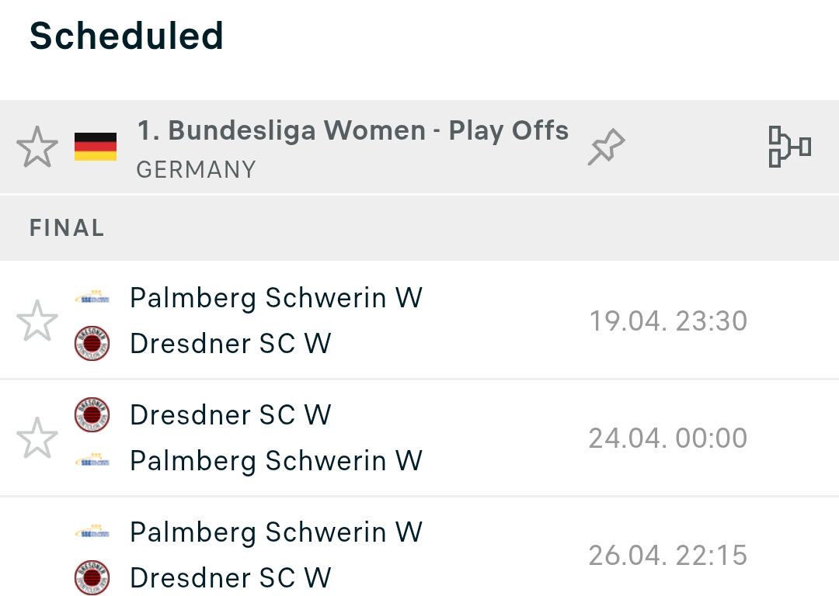Click Palmberg Schwerin logo in first match
The height and width of the screenshot is (596, 839).
tap(92, 298)
